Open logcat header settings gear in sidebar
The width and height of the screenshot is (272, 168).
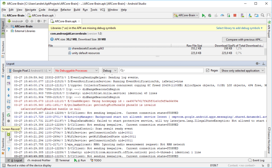(8, 121)
